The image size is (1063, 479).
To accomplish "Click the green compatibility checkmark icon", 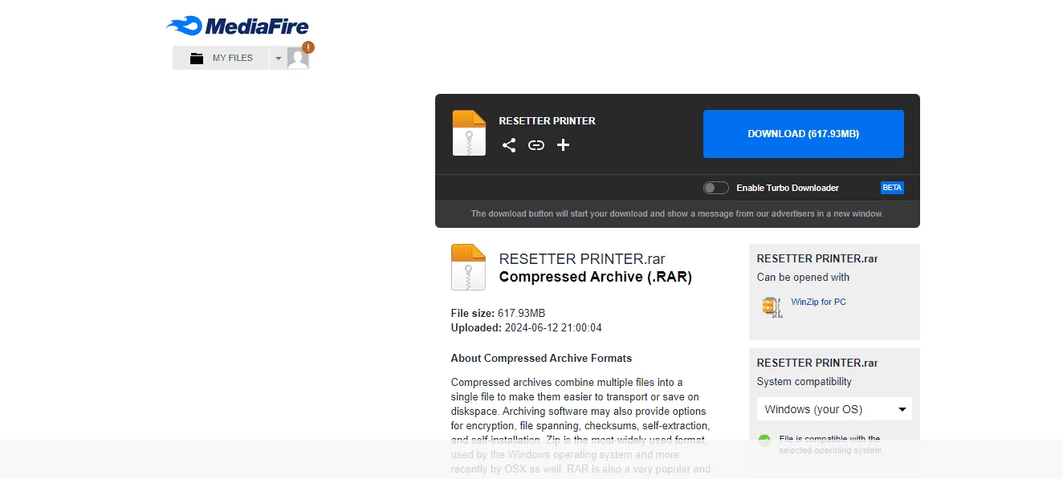I will click(x=764, y=440).
